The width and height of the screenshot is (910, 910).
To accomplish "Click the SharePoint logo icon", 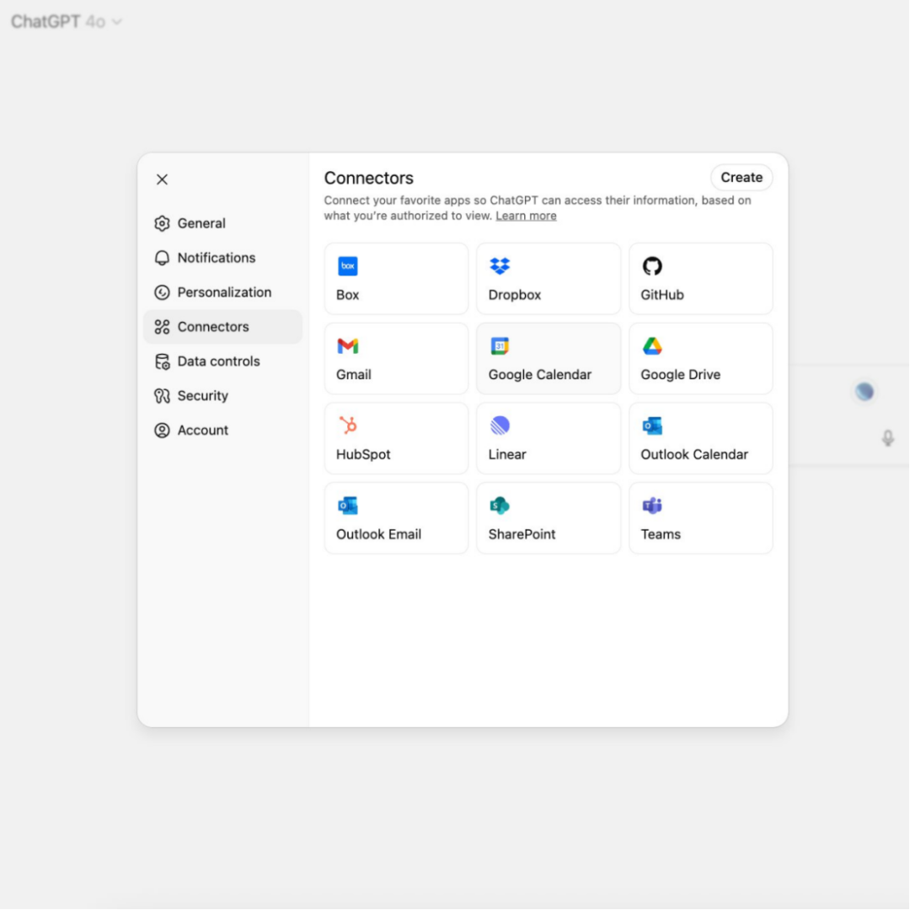I will click(500, 506).
